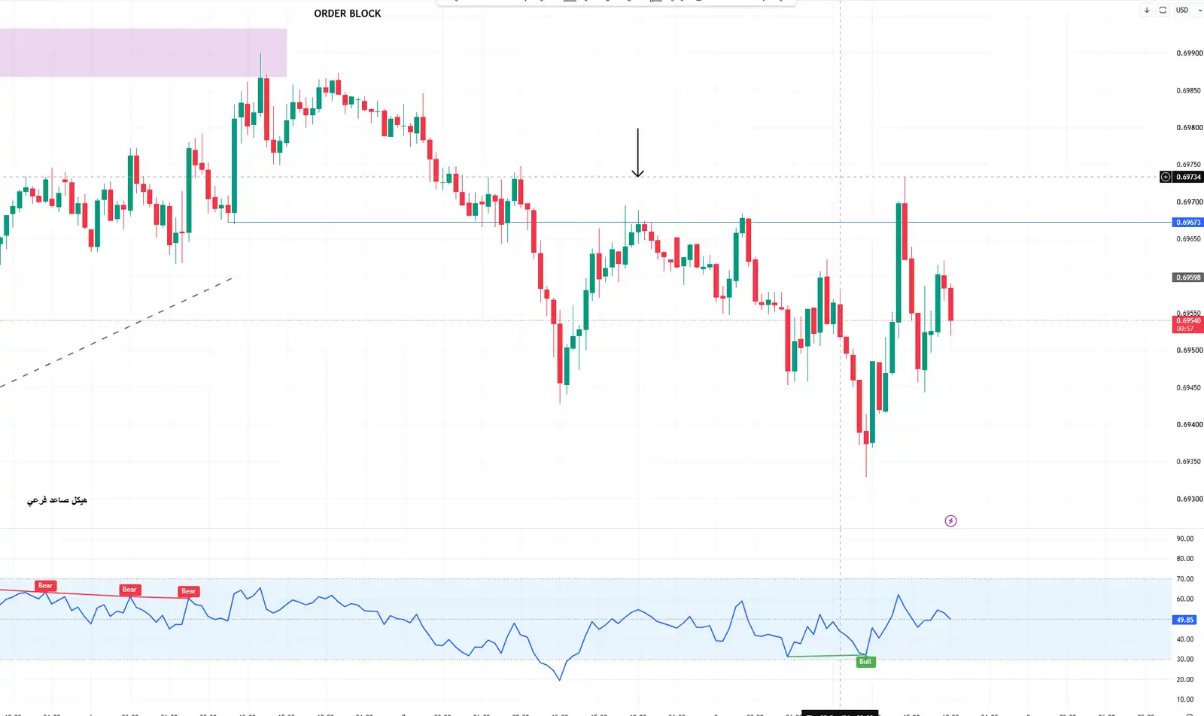The width and height of the screenshot is (1204, 716).
Task: Click the 0.69900 price scale value
Action: 1189,53
